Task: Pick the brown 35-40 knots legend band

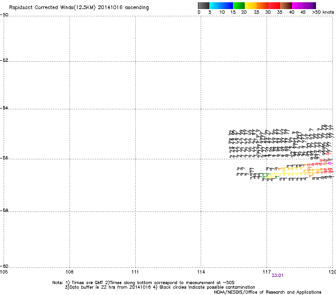Action: point(286,5)
